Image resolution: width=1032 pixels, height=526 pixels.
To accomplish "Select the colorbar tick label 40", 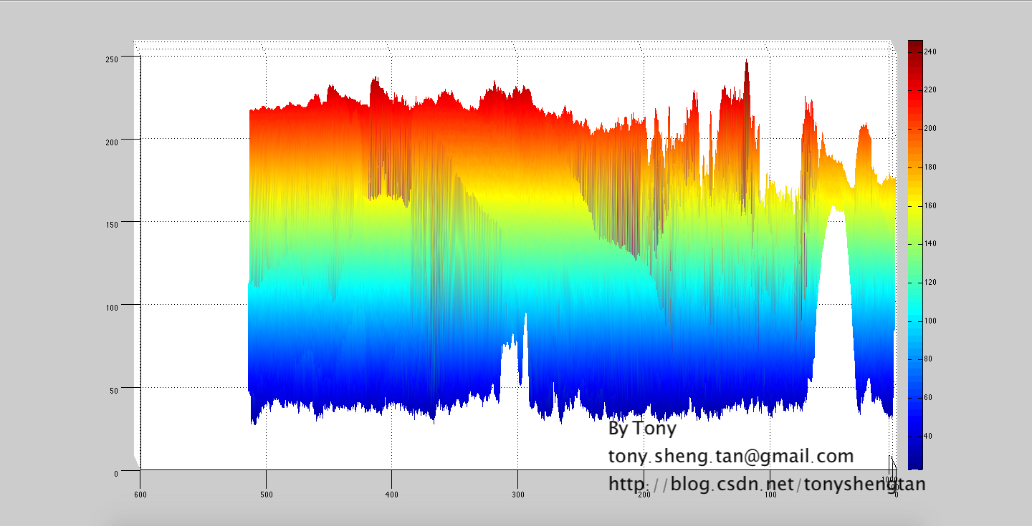I will point(928,436).
